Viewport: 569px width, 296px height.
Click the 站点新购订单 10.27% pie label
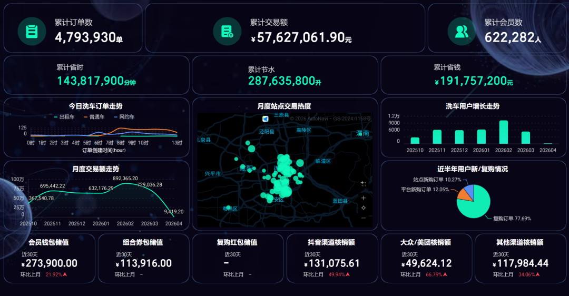[x=437, y=180]
